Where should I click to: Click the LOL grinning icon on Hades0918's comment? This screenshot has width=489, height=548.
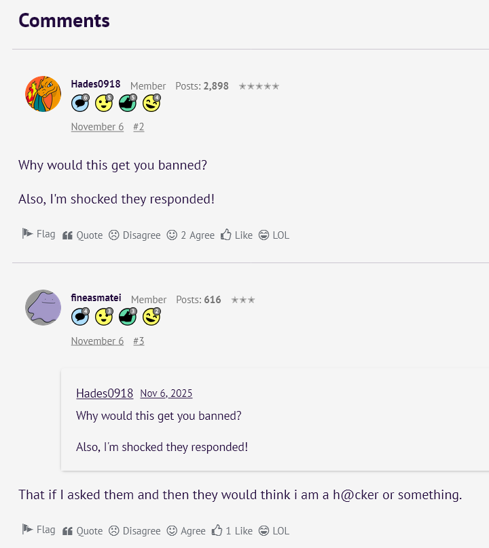(263, 235)
